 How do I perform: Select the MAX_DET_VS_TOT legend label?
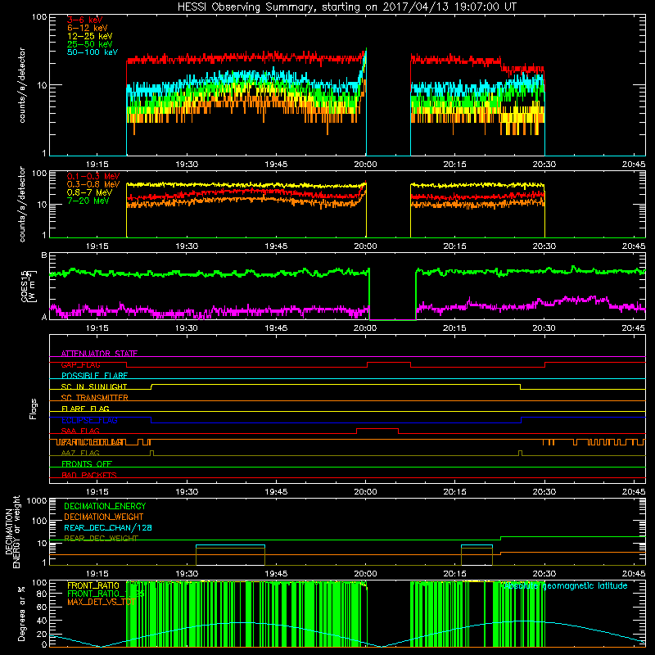101,602
